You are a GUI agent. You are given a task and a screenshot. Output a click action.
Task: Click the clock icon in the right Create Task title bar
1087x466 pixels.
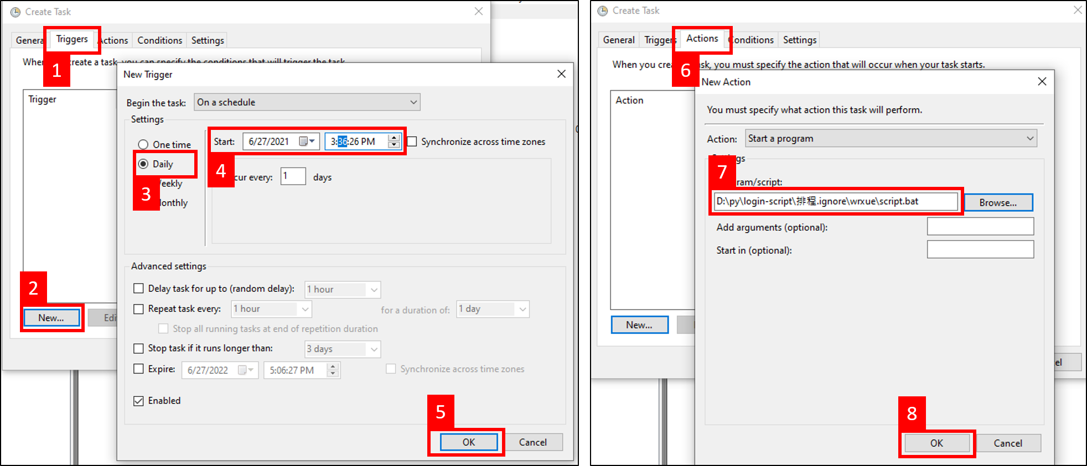[603, 11]
